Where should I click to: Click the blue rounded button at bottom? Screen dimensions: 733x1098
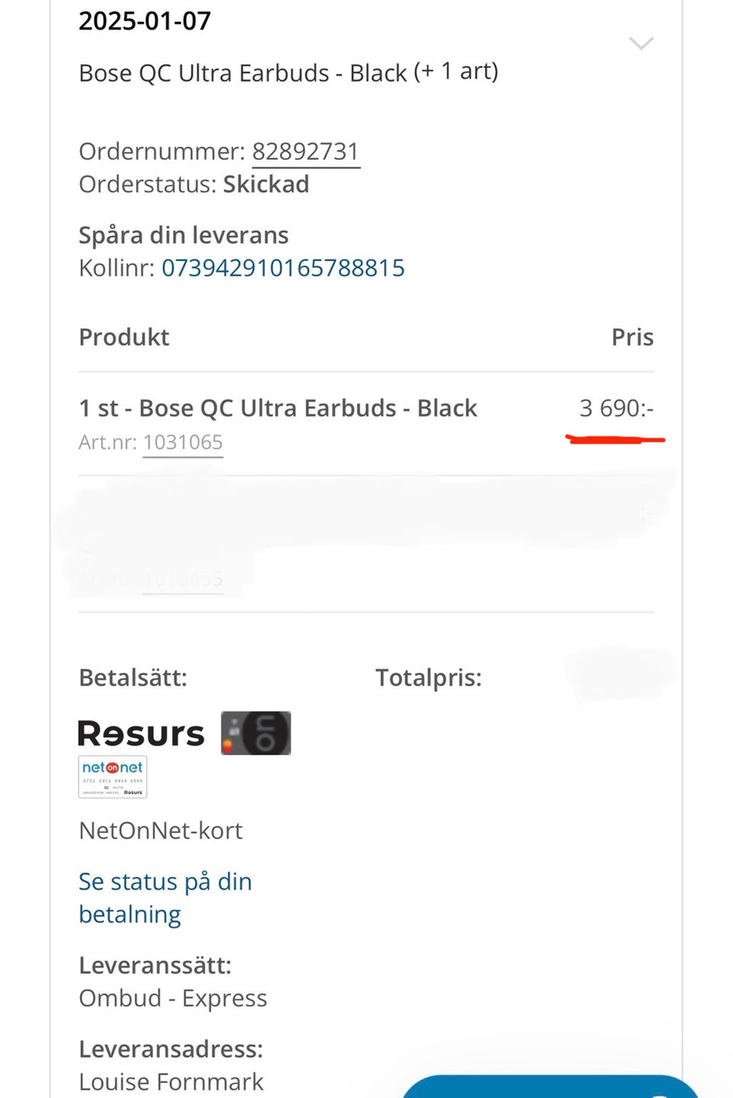(x=550, y=1087)
